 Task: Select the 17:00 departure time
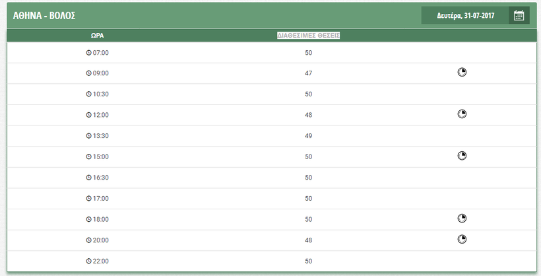(101, 198)
